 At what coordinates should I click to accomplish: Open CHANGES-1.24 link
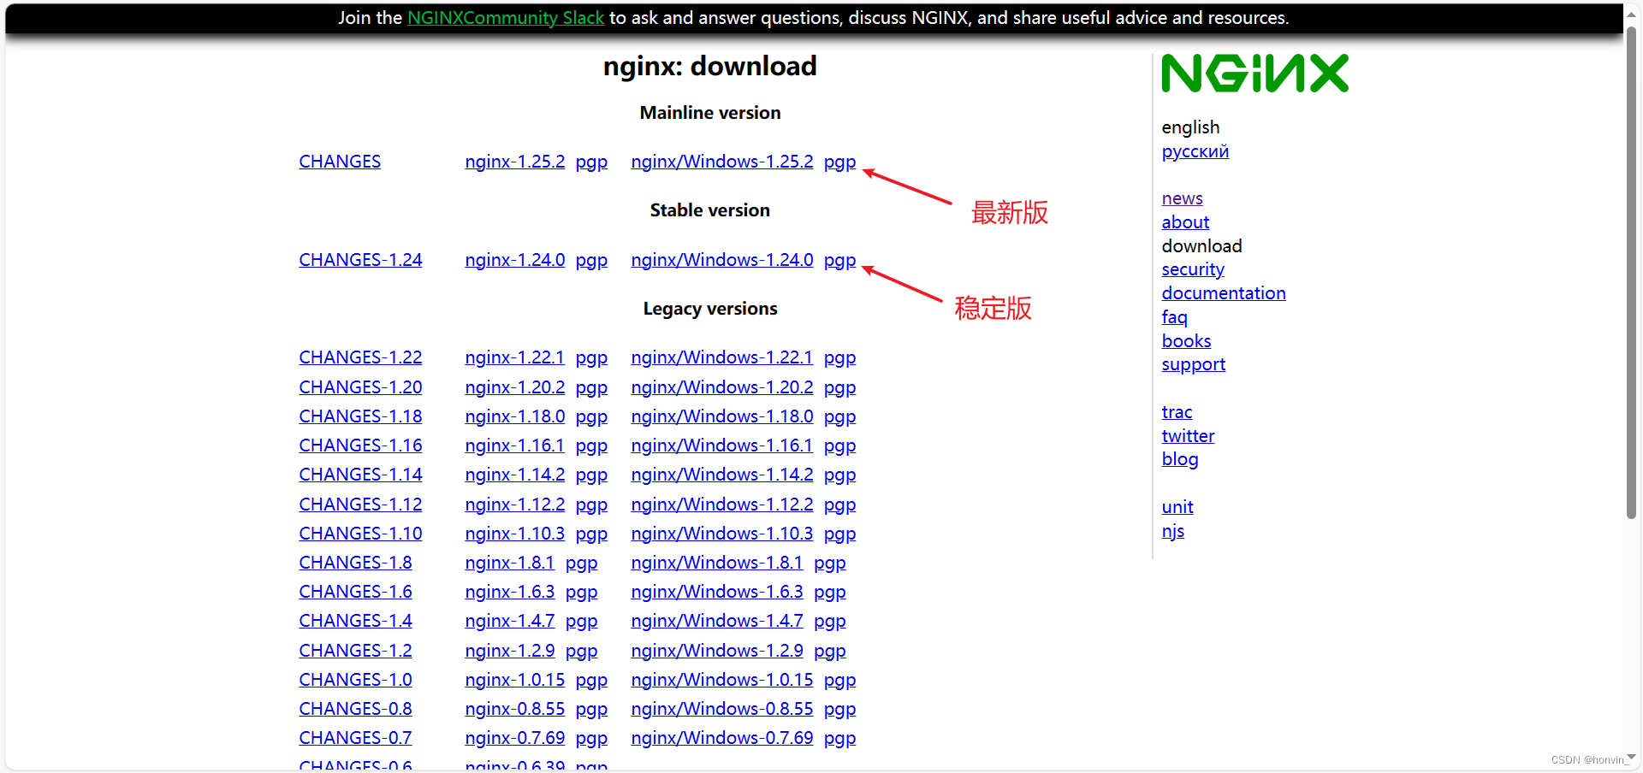[360, 260]
